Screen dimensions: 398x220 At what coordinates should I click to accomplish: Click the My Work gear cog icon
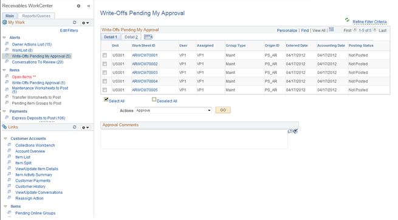(x=5, y=22)
